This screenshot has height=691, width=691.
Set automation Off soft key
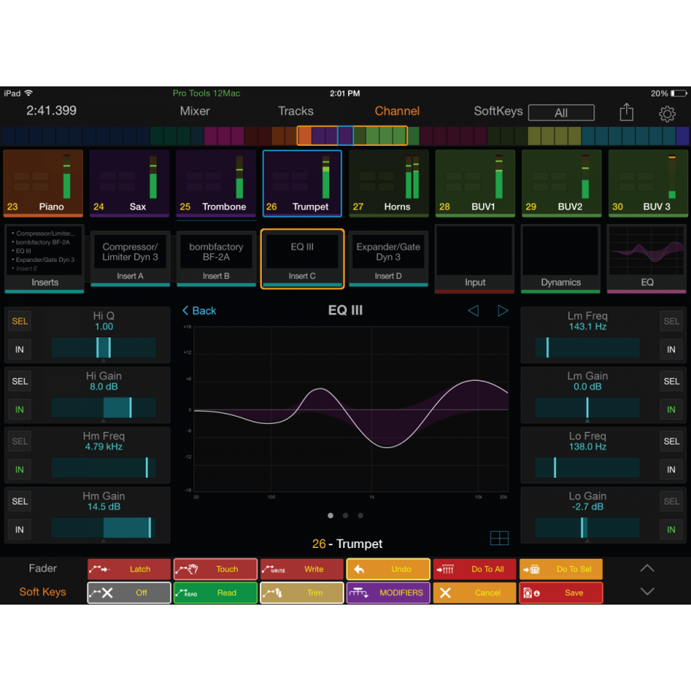point(129,593)
